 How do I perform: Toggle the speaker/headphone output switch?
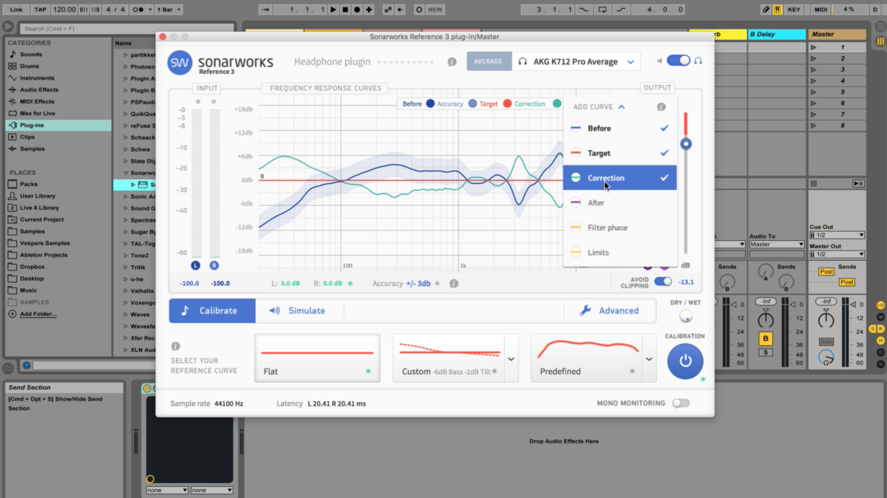678,61
